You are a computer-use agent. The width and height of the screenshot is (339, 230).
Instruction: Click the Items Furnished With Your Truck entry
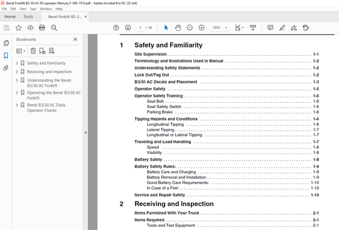[167, 213]
